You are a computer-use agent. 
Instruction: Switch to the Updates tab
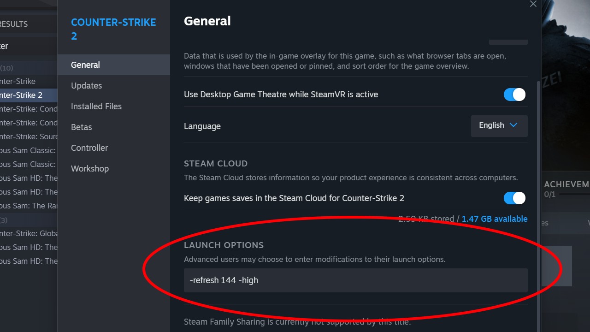click(86, 85)
